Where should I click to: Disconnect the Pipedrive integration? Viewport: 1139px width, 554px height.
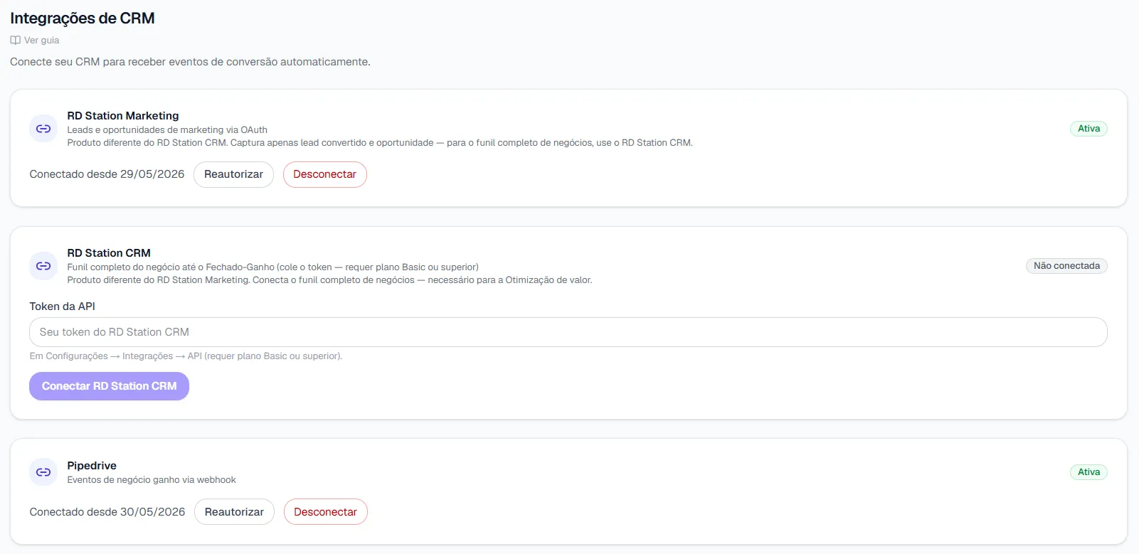pyautogui.click(x=325, y=512)
